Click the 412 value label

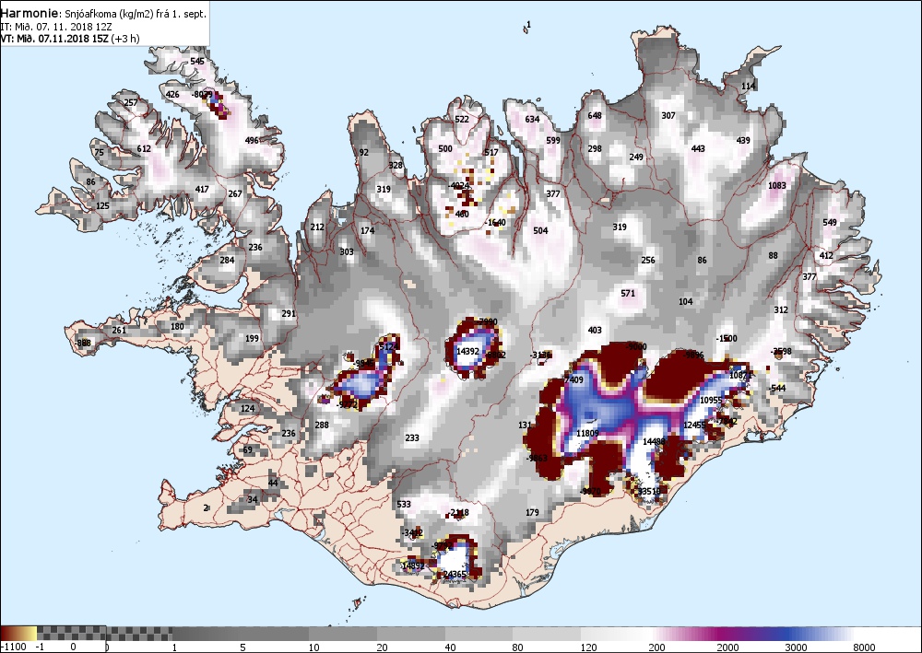[826, 255]
